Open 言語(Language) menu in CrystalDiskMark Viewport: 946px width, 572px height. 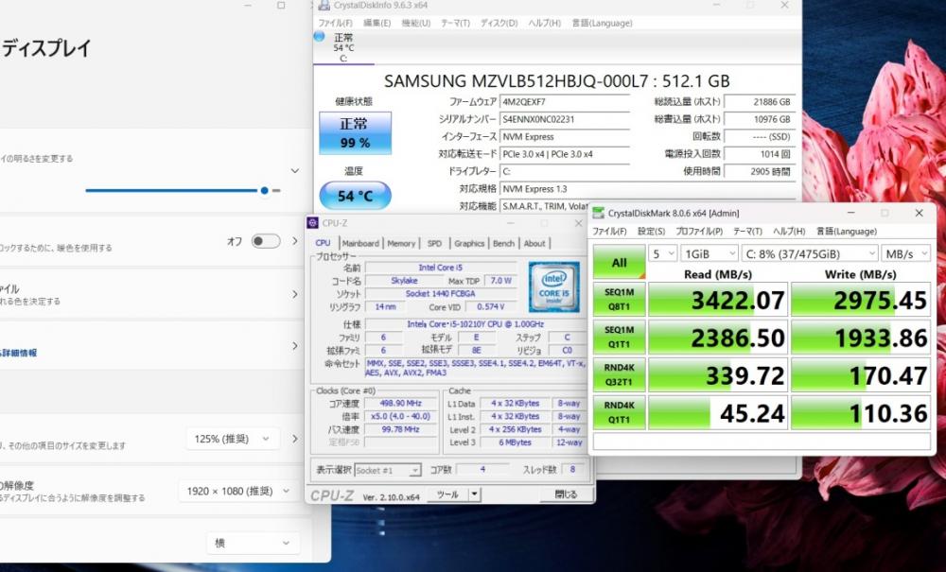tap(847, 232)
